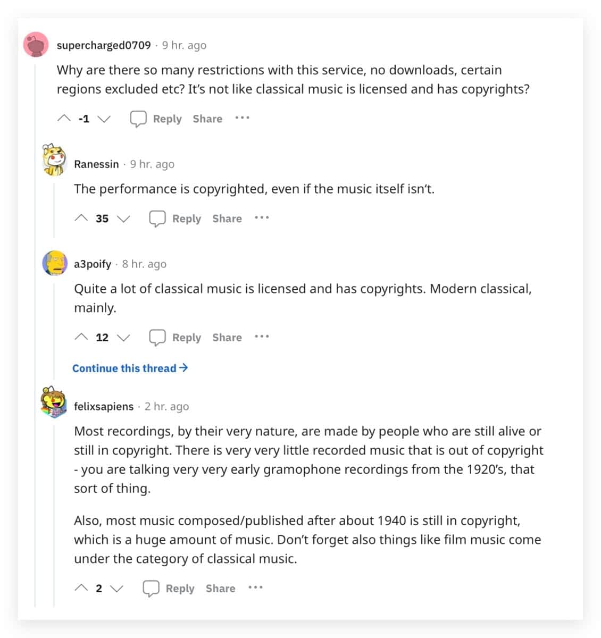Image resolution: width=601 pixels, height=638 pixels.
Task: Downvote Ranessin's comment
Action: coord(123,219)
